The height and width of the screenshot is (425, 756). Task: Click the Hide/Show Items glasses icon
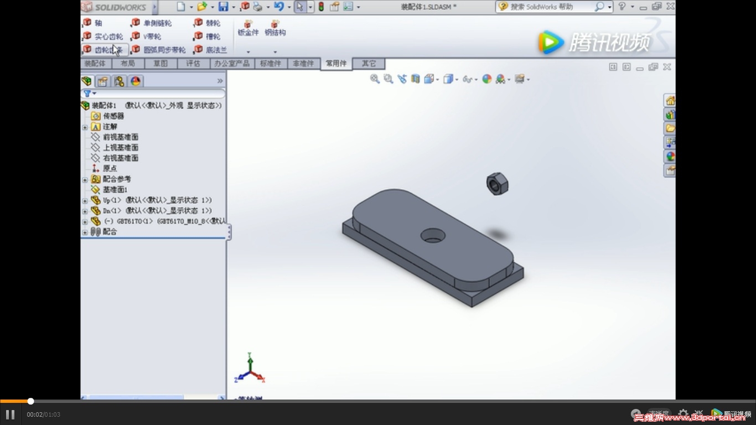[467, 79]
